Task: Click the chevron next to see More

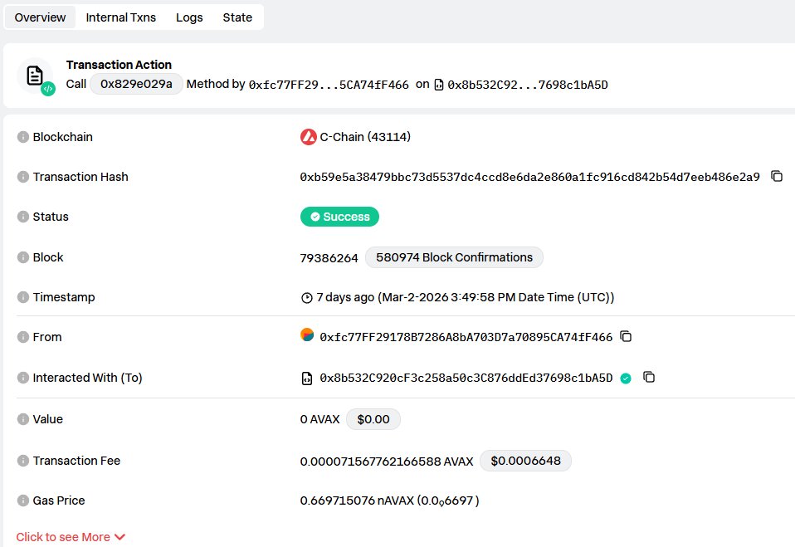Action: coord(120,536)
